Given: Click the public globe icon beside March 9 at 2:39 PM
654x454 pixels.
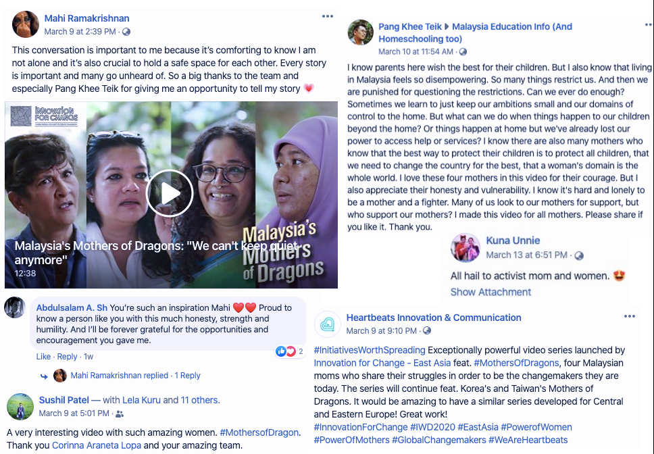Looking at the screenshot, I should click(126, 32).
